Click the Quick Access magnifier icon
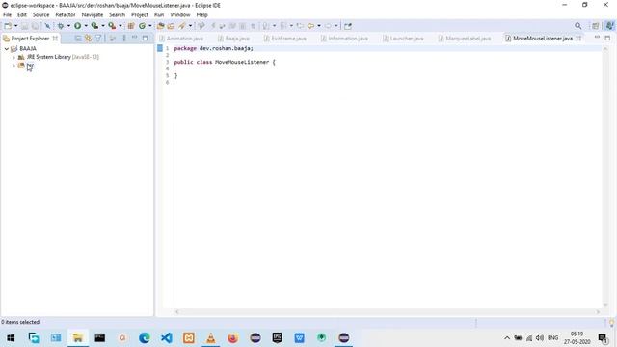Viewport: 617px width, 347px height. pyautogui.click(x=578, y=26)
